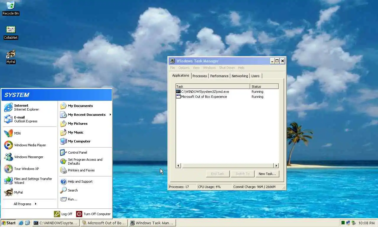
Task: Sort task list by Task column header
Action: pos(213,87)
